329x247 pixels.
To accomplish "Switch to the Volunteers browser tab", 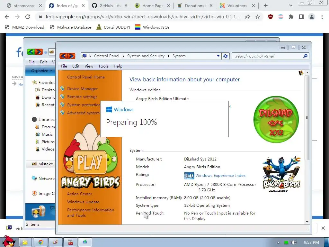I will (x=237, y=6).
